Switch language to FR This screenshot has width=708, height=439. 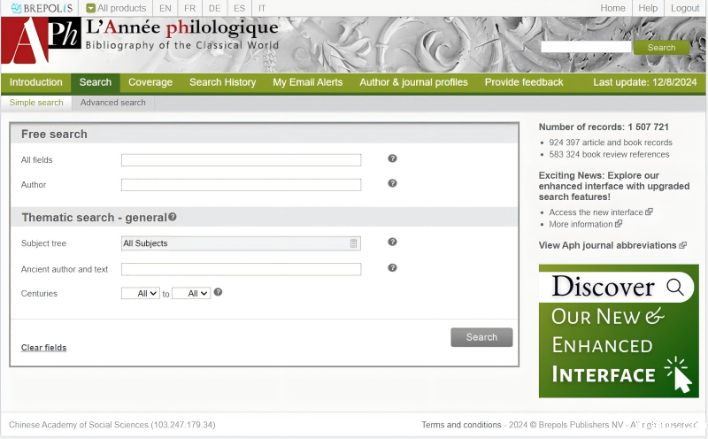coord(189,8)
